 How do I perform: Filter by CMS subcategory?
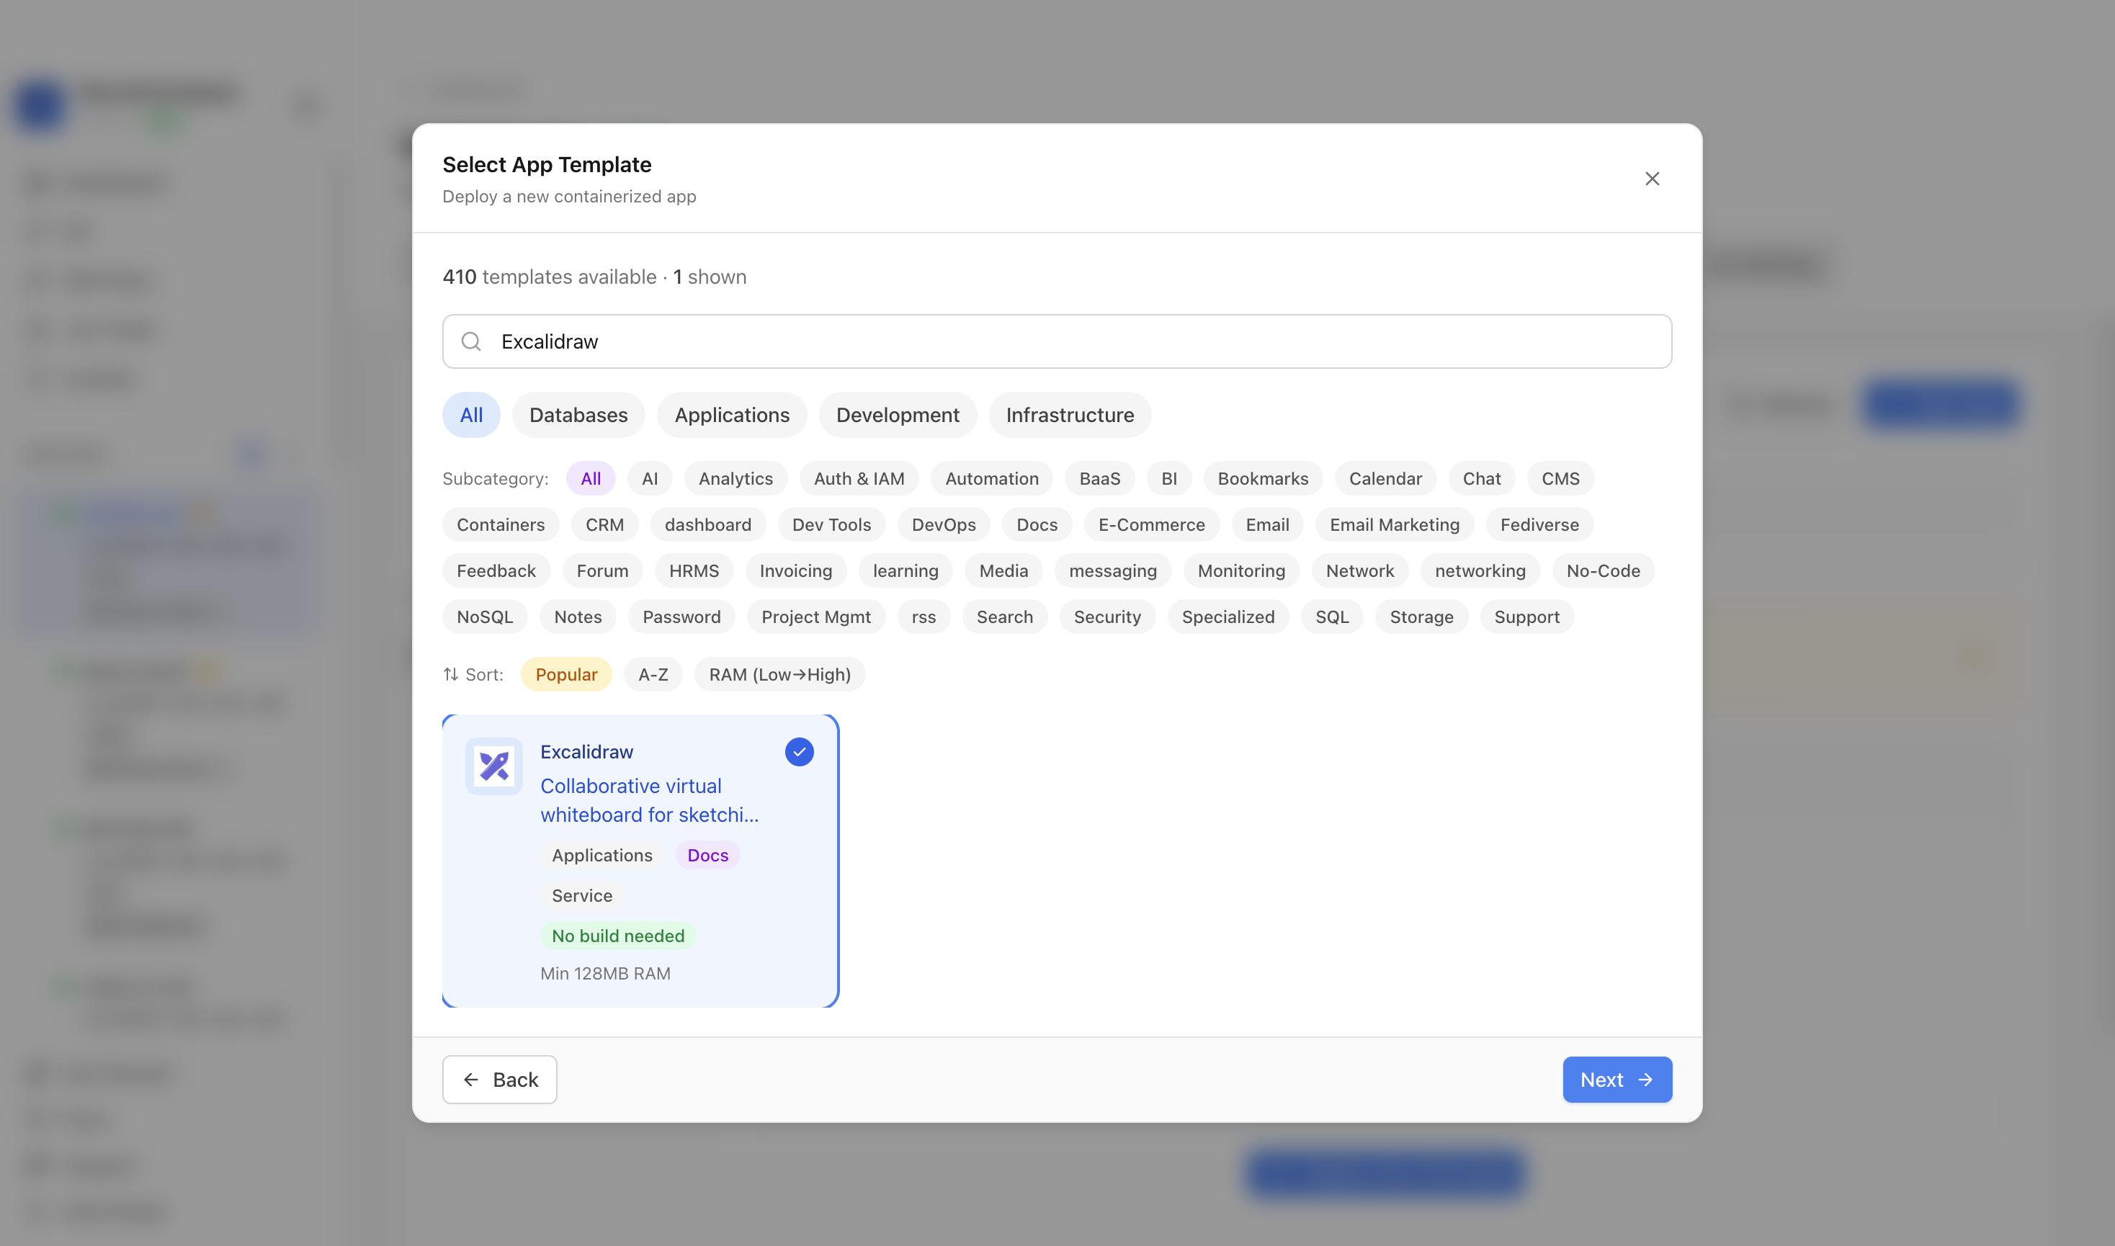click(x=1560, y=478)
